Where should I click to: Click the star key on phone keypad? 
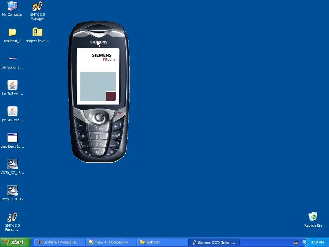coord(87,152)
